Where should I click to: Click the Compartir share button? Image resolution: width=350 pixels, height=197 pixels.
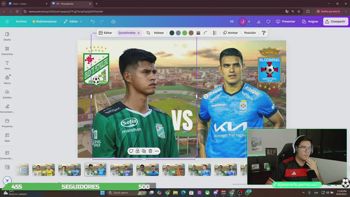pos(336,21)
